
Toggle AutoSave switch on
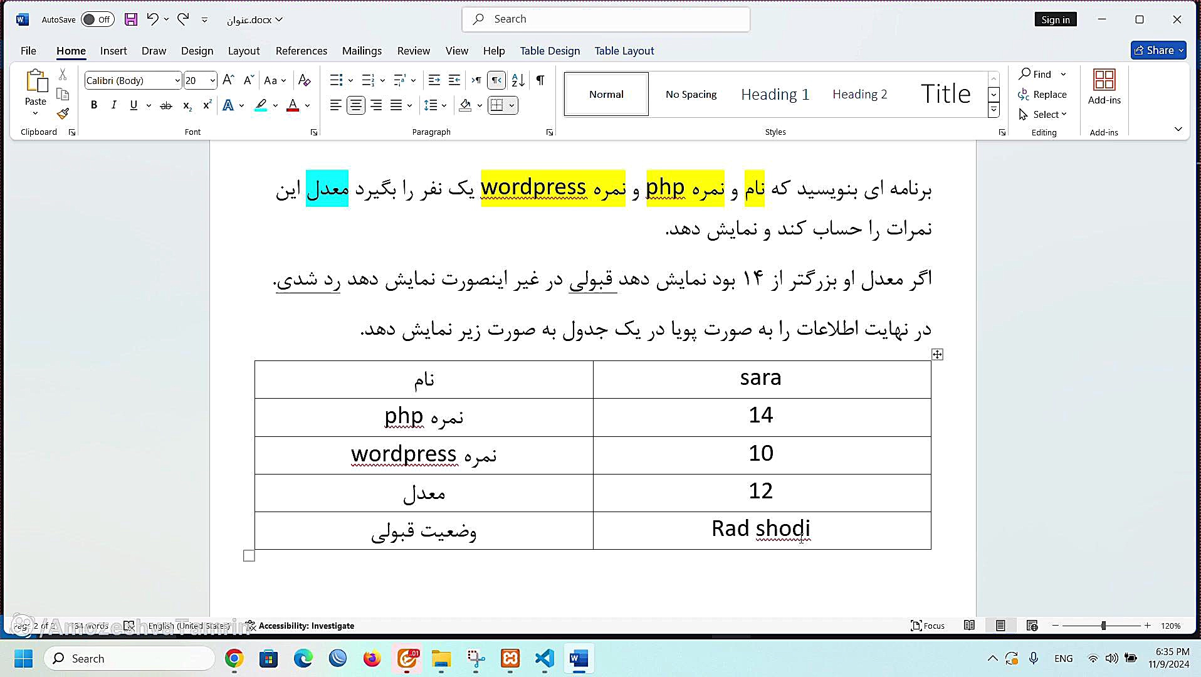pos(97,19)
